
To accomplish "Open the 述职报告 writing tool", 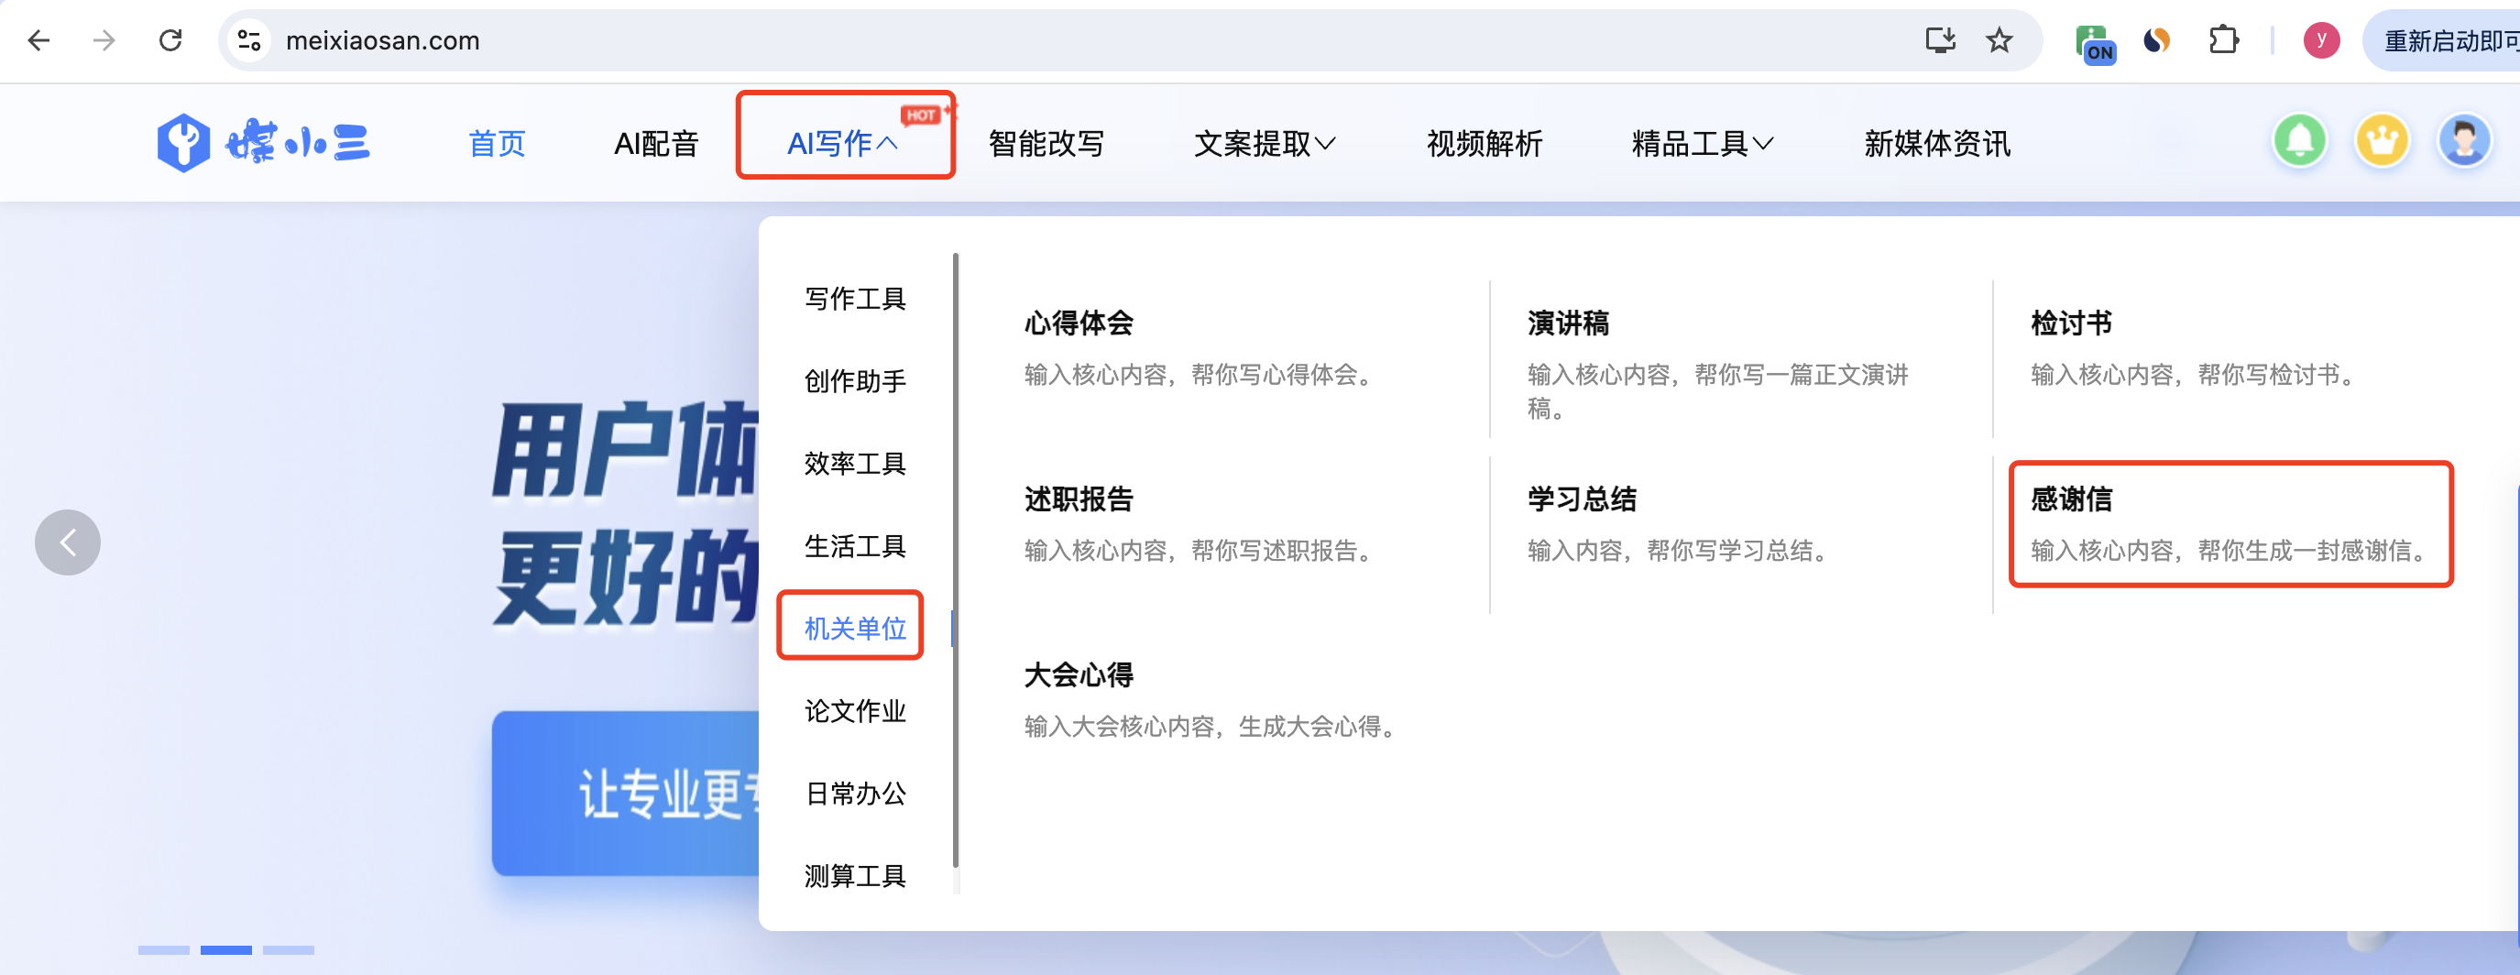I will pyautogui.click(x=1078, y=498).
